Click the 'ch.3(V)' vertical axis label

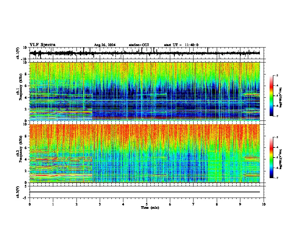click(18, 192)
